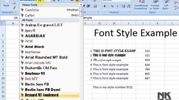Select column K header
The height and width of the screenshot is (100, 179).
click(x=157, y=23)
